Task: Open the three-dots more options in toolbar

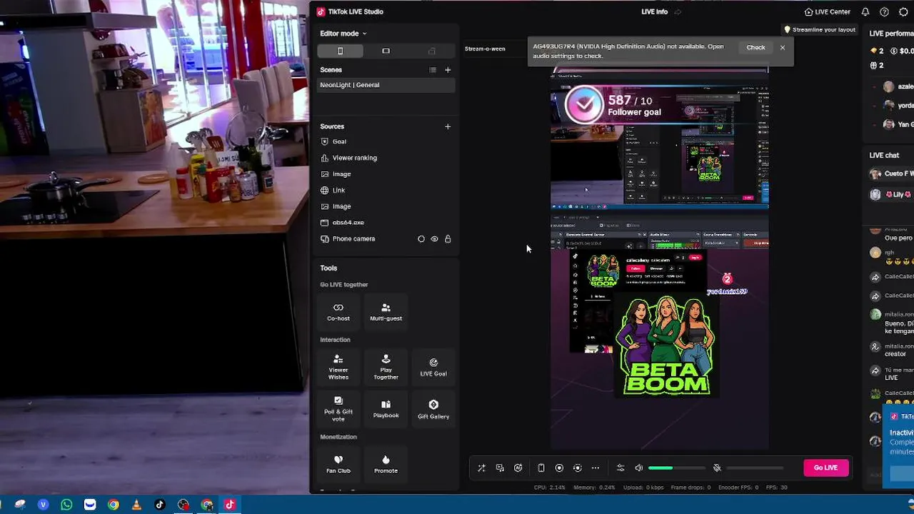Action: 596,468
